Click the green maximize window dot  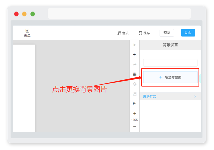coord(33,14)
